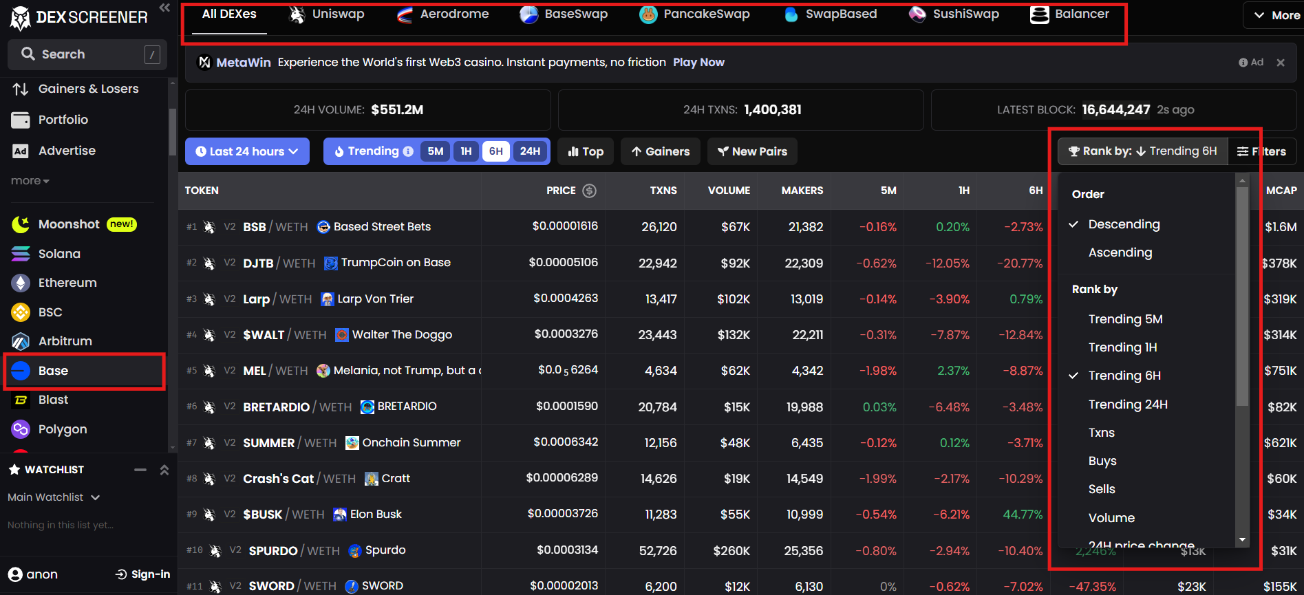The height and width of the screenshot is (595, 1304).
Task: Open the More DEXes dropdown
Action: click(x=1276, y=15)
